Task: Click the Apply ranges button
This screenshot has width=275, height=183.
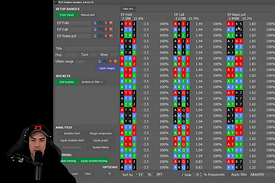Action: click(107, 68)
